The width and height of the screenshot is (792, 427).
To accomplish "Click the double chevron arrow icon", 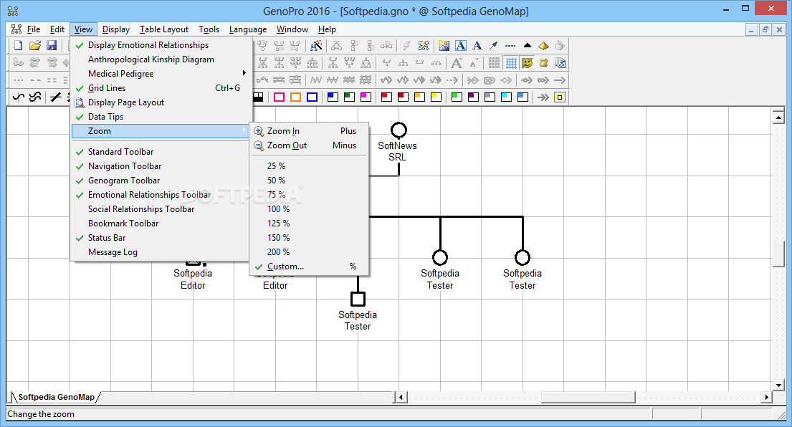I will pyautogui.click(x=543, y=97).
